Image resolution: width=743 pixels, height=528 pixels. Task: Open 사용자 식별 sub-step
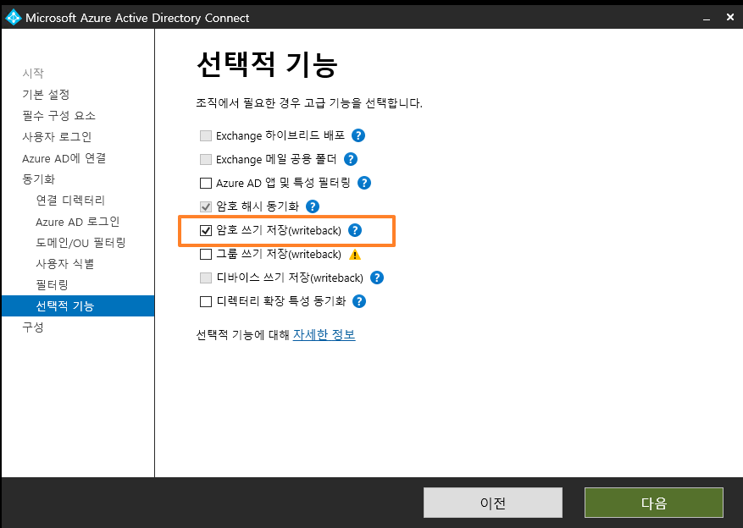(x=65, y=263)
